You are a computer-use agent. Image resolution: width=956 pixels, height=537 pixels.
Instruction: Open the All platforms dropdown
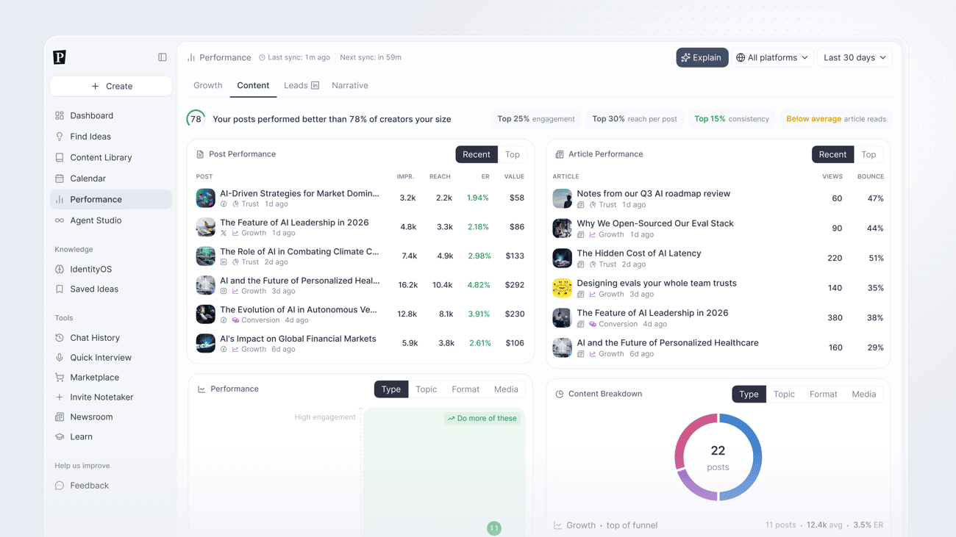tap(772, 57)
